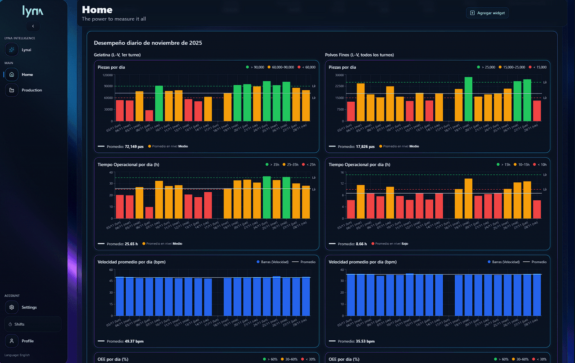Image resolution: width=575 pixels, height=363 pixels.
Task: Collapse the sidebar with the chevron button
Action: [33, 26]
